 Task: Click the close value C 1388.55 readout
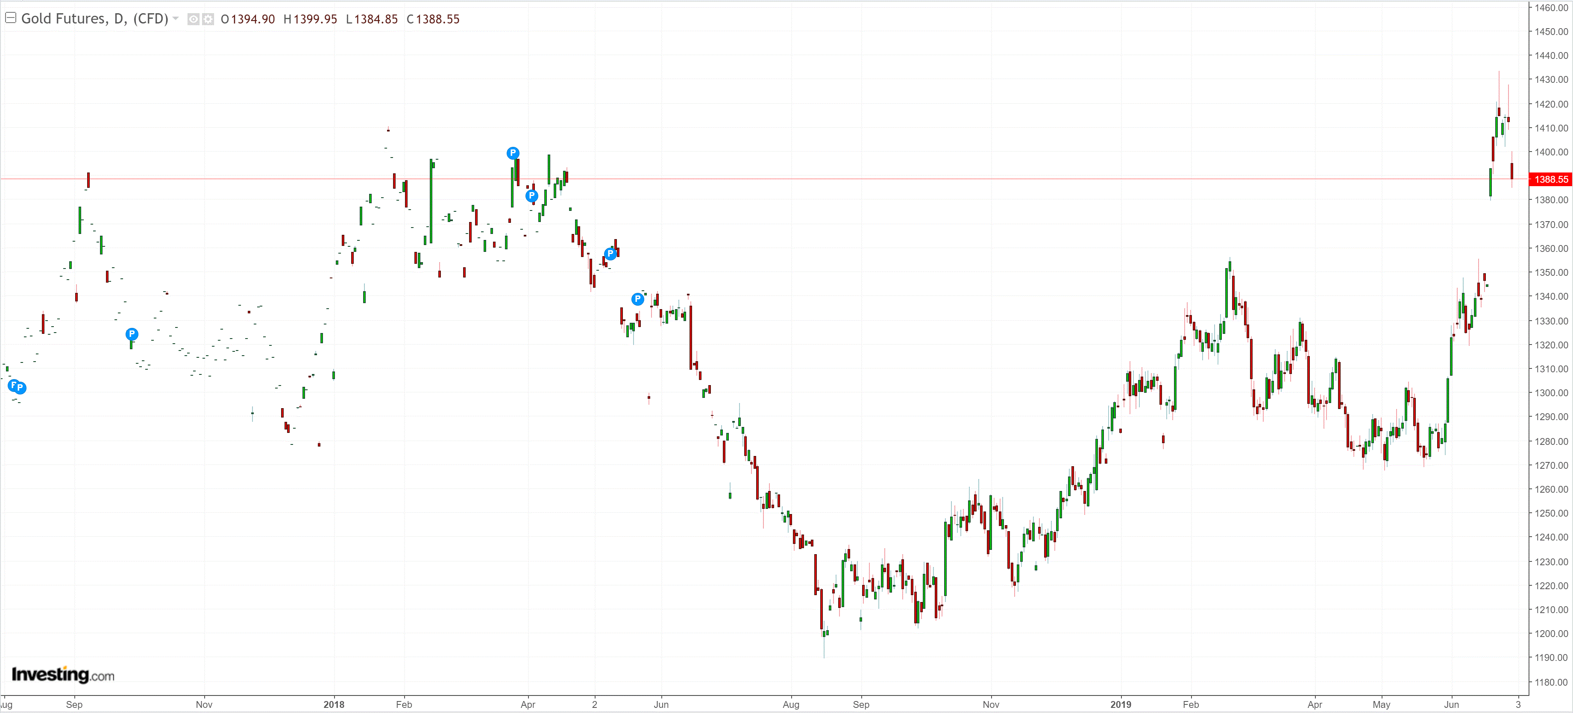pyautogui.click(x=433, y=19)
